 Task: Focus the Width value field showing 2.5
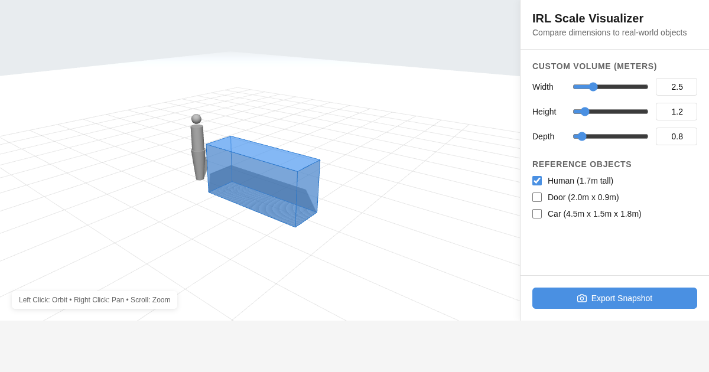(677, 87)
